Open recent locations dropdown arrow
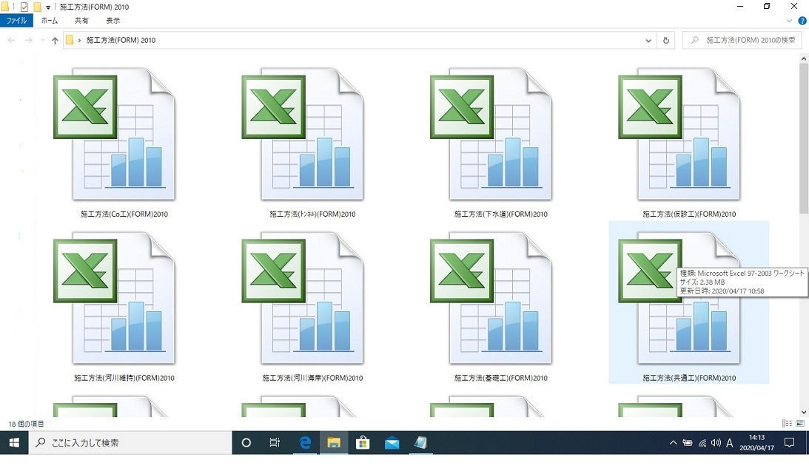 [42, 40]
